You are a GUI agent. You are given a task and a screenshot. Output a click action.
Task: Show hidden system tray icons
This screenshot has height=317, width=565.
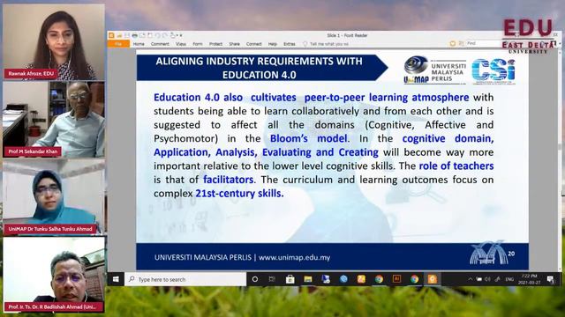click(x=470, y=279)
